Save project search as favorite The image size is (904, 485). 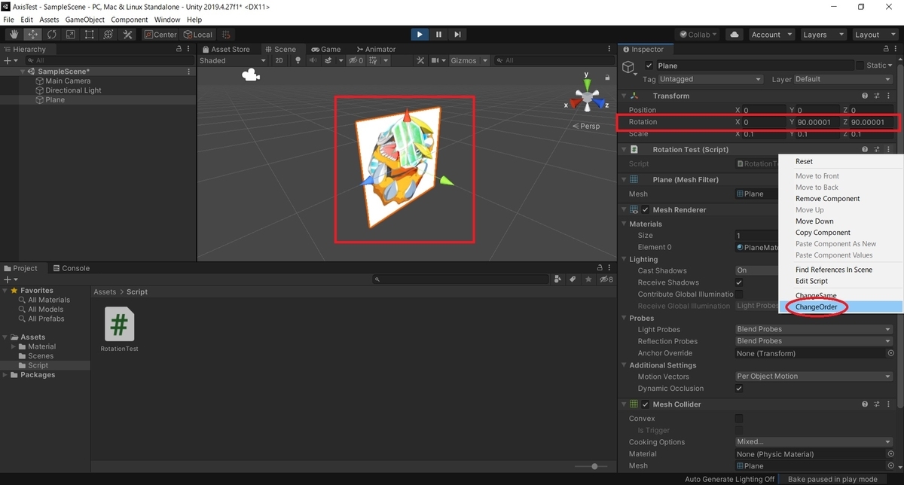(x=588, y=279)
